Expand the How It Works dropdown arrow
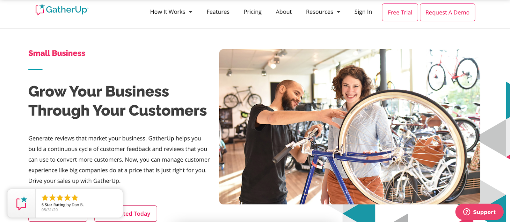This screenshot has height=222, width=510. coord(191,12)
